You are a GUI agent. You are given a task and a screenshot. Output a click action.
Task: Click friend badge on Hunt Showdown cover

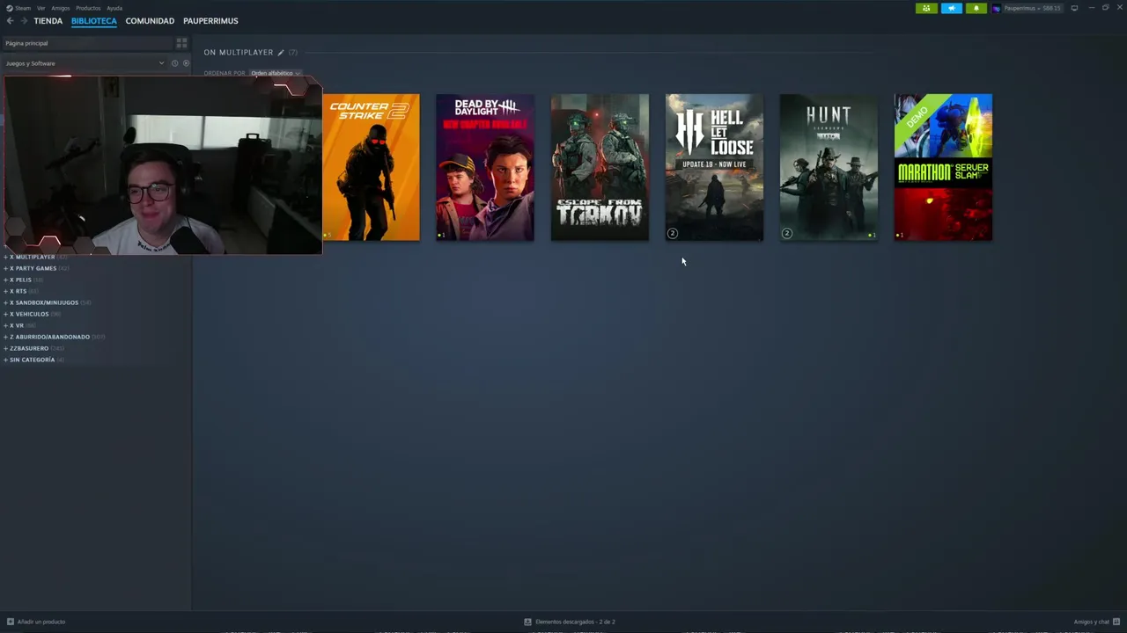tap(787, 233)
